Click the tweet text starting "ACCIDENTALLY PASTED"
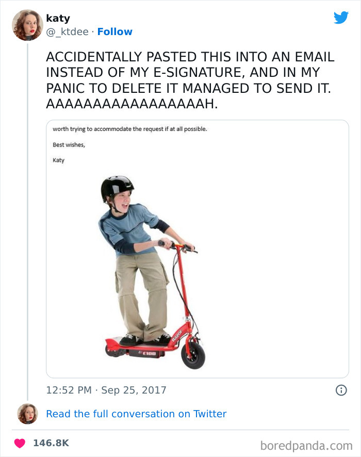361x457 pixels. (x=190, y=80)
